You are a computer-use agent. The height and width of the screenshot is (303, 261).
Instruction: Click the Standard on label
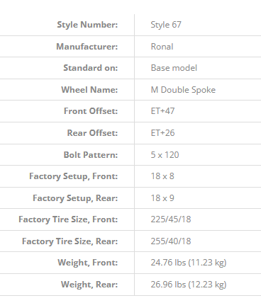click(90, 68)
